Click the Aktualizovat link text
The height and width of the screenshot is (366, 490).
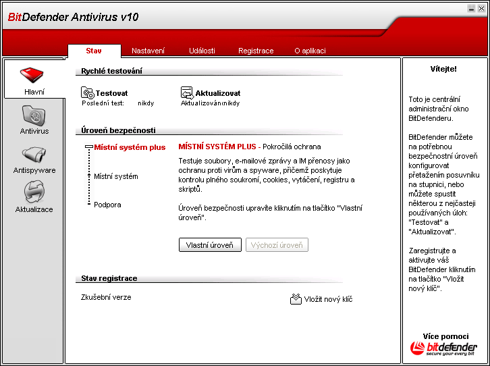[218, 93]
